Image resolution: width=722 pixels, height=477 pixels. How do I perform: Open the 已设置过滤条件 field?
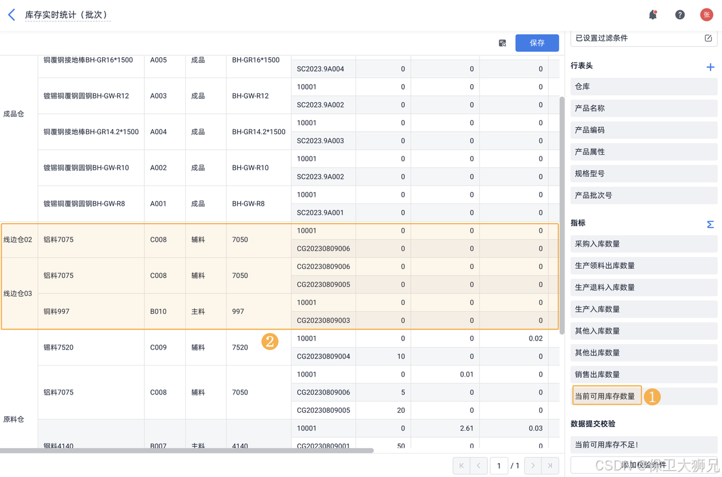644,38
